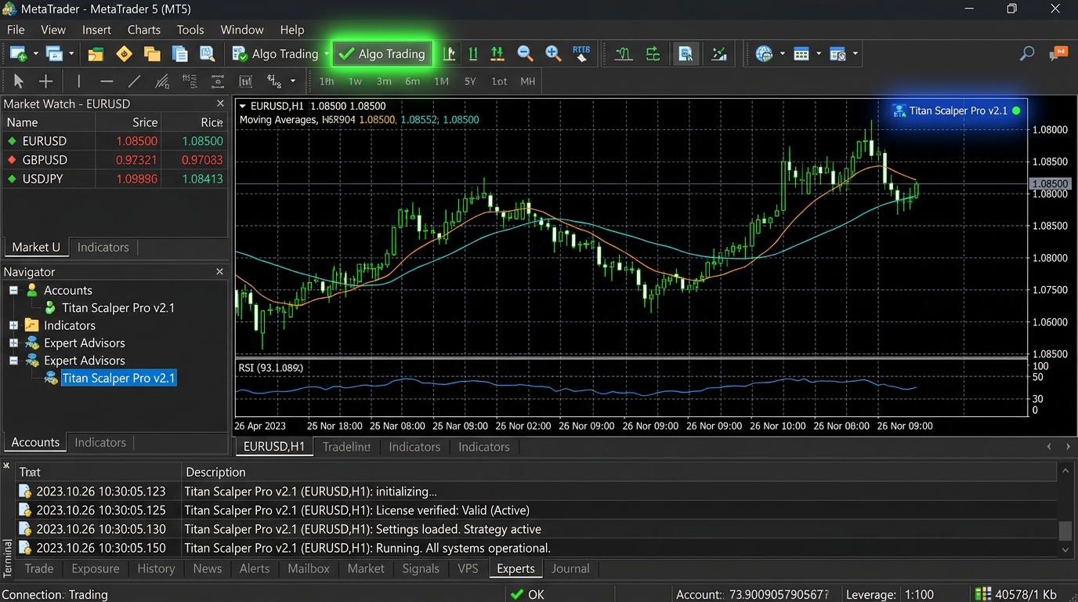Switch to the Experts terminal tab
Screen dimensions: 1078x602
(x=515, y=568)
